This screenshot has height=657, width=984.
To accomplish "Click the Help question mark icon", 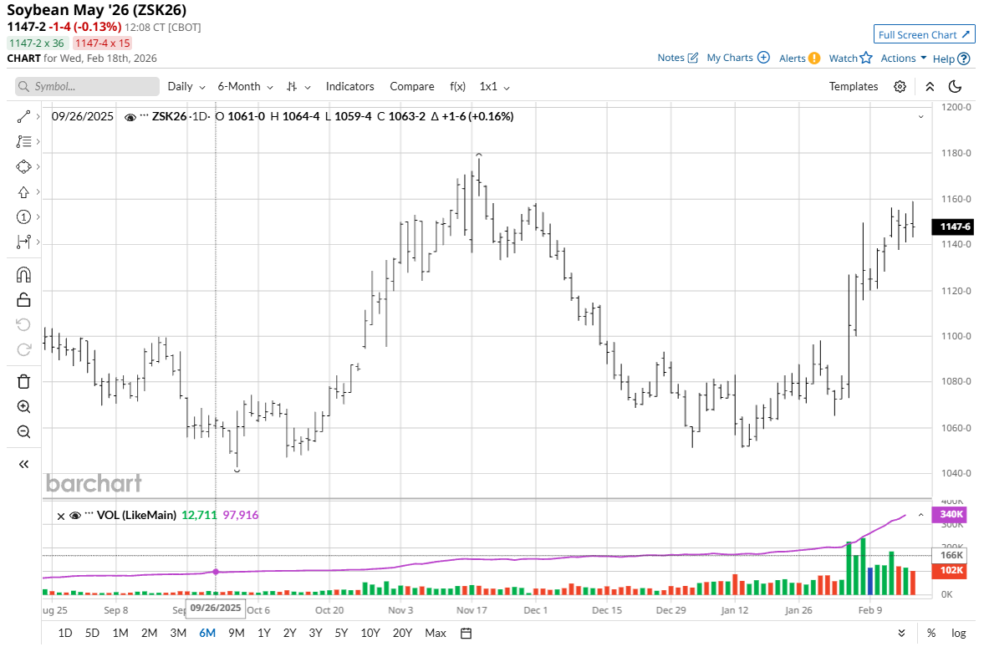I will pos(964,59).
